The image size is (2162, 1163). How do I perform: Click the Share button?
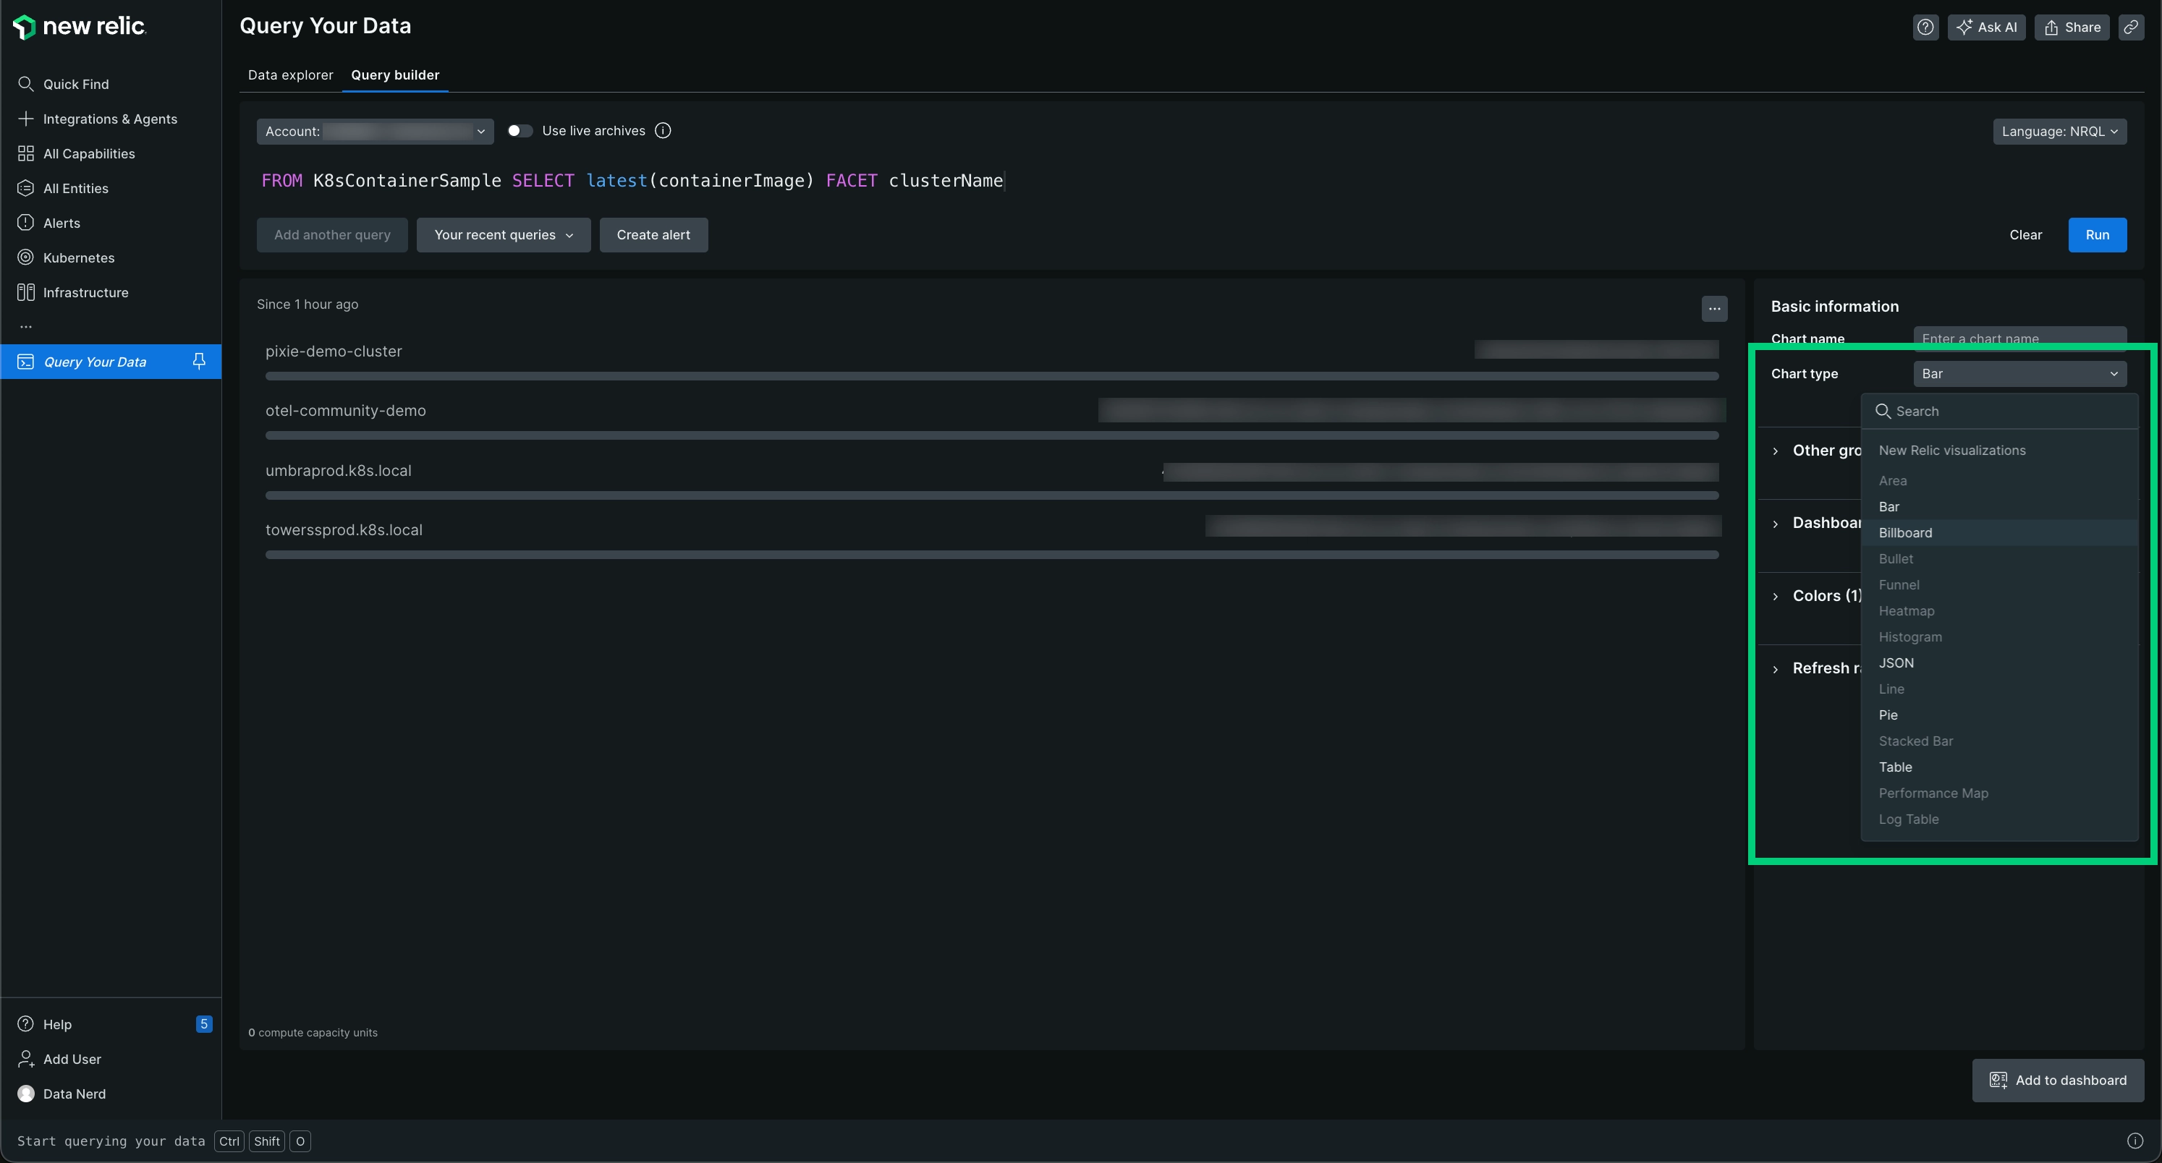tap(2072, 27)
